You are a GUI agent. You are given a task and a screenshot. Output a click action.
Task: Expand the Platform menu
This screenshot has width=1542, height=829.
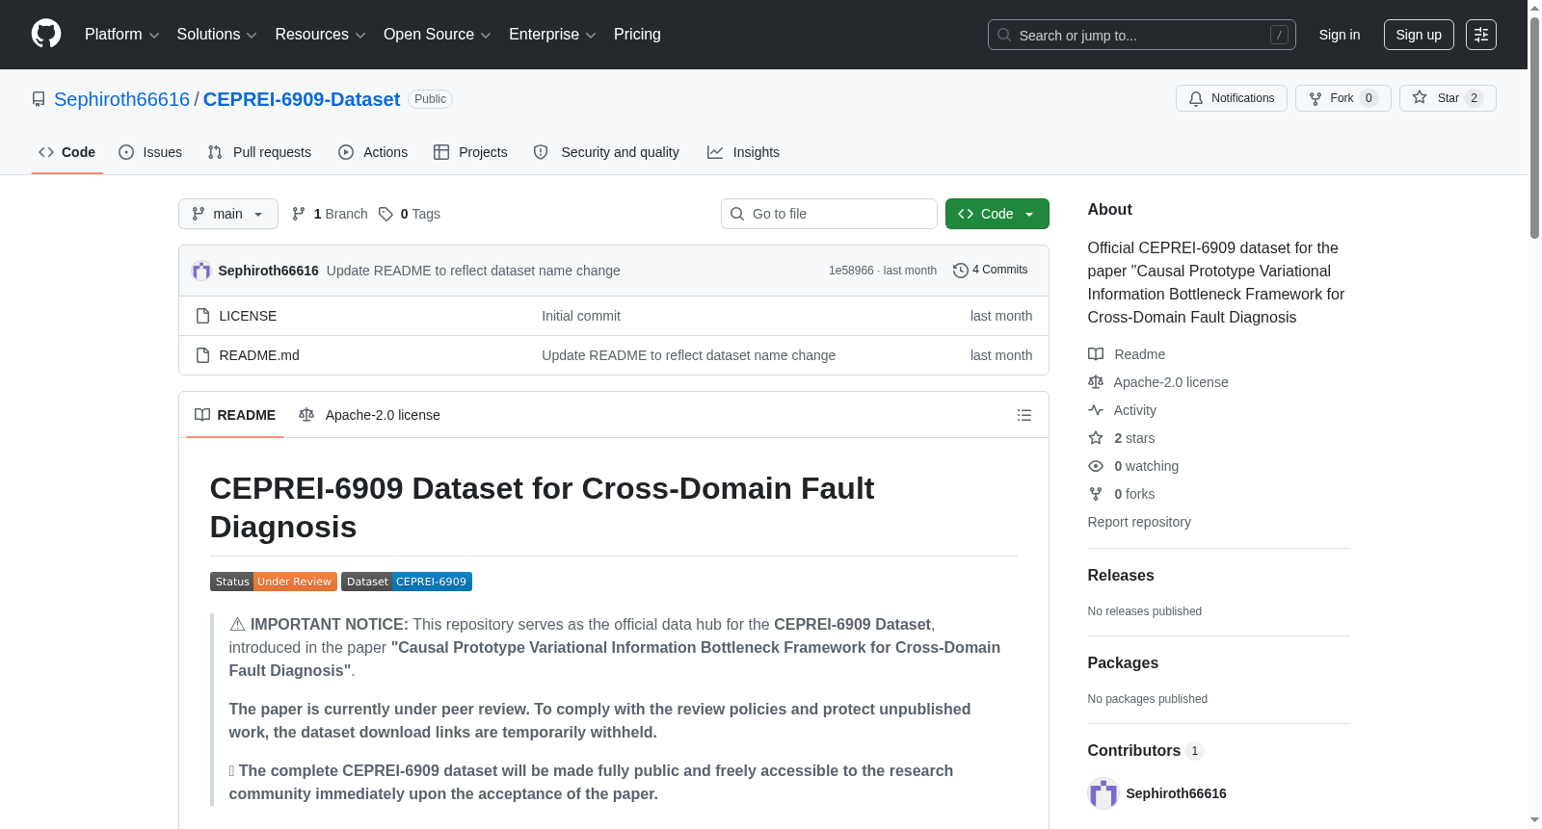click(x=122, y=35)
